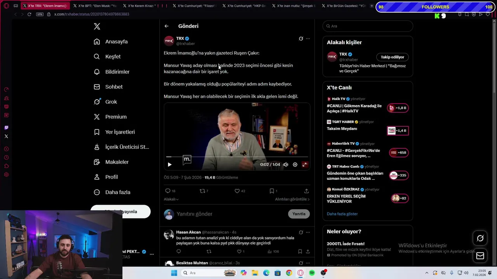Click the video progress bar
497x279 pixels.
(237, 157)
